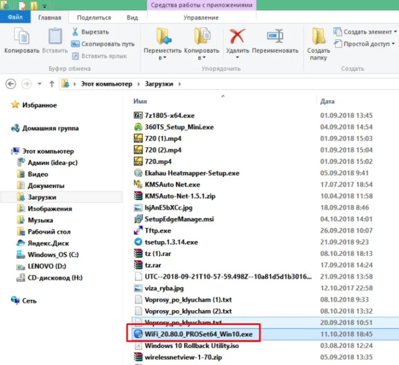The height and width of the screenshot is (365, 399).
Task: Click New folder (Создать папку) icon
Action: (x=318, y=36)
